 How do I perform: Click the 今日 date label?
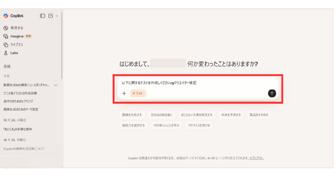point(6,76)
